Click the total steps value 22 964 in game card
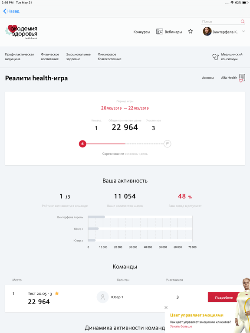 tap(125, 127)
